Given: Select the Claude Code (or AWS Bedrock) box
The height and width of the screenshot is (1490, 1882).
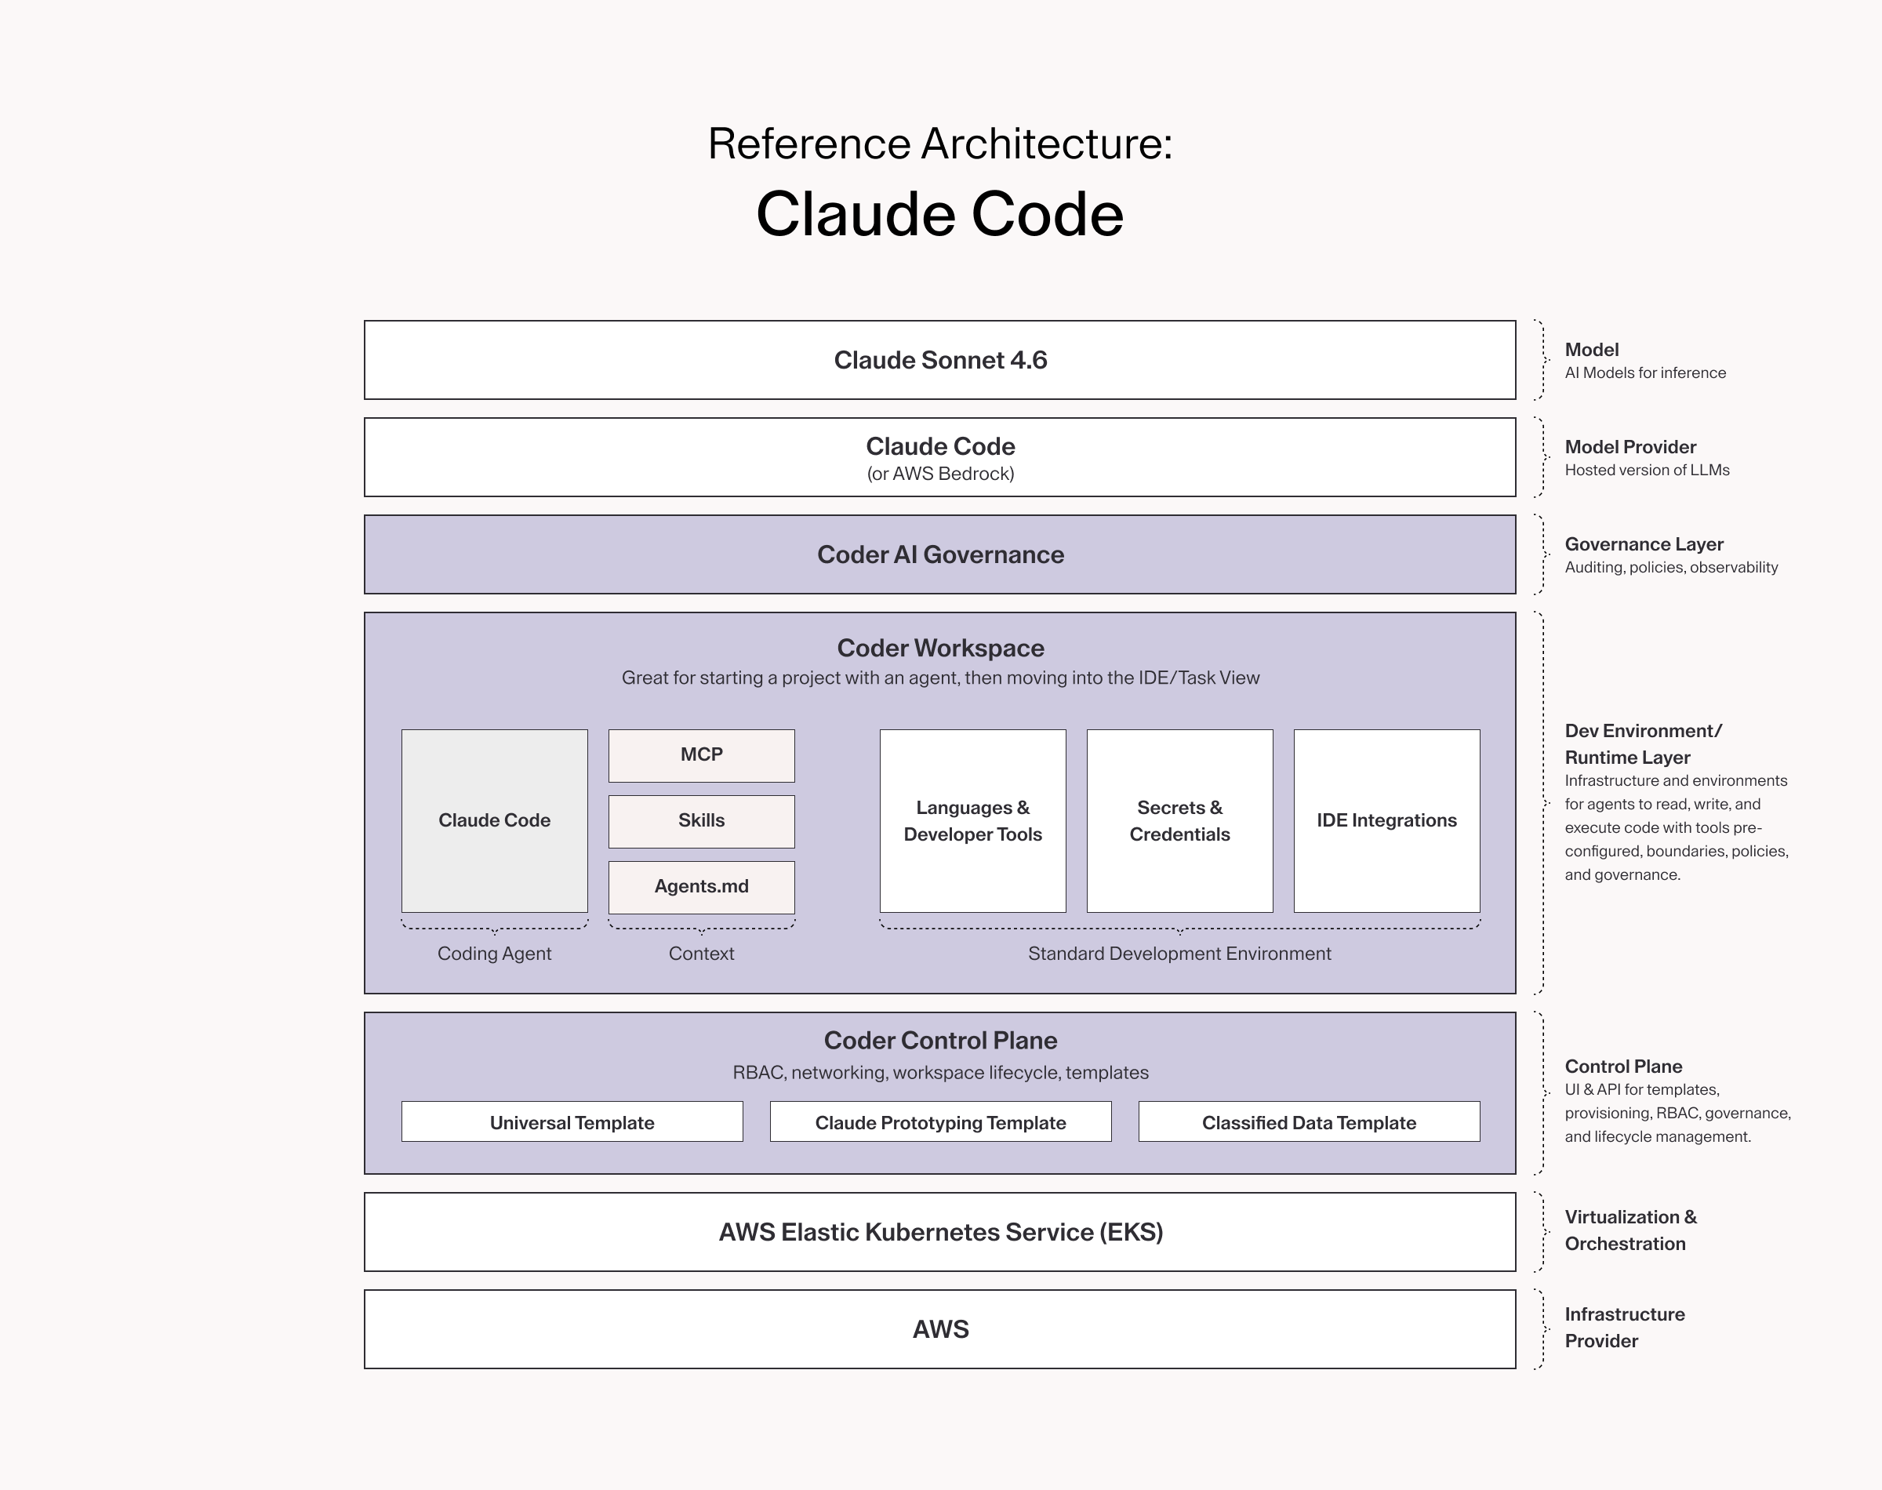Looking at the screenshot, I should pyautogui.click(x=940, y=457).
